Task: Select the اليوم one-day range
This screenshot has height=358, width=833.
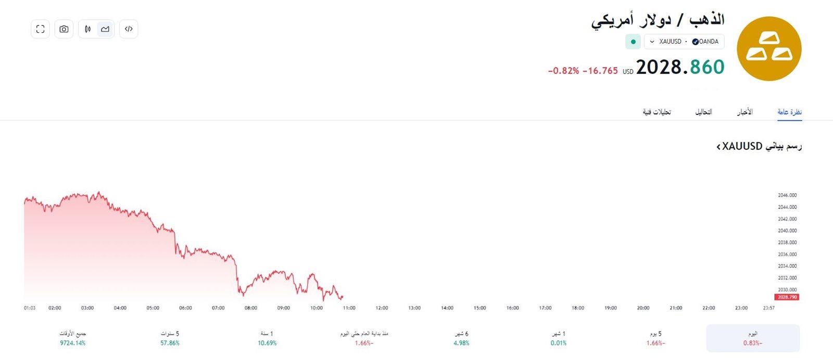Action: pos(753,338)
